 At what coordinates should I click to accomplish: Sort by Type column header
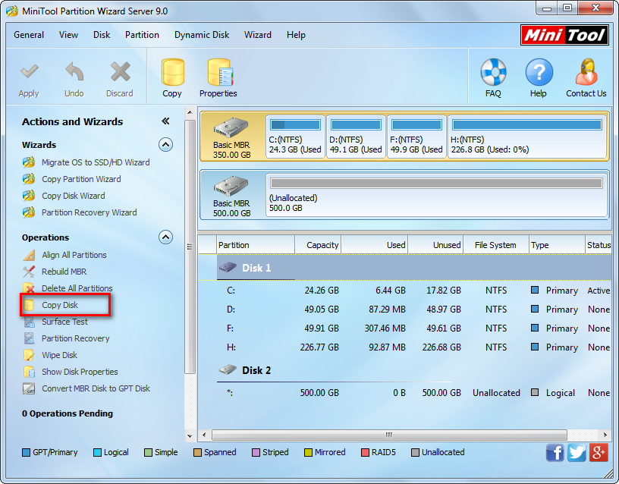[557, 245]
